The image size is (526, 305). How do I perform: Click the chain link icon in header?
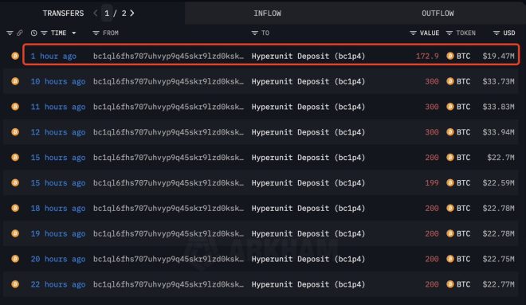(x=20, y=33)
